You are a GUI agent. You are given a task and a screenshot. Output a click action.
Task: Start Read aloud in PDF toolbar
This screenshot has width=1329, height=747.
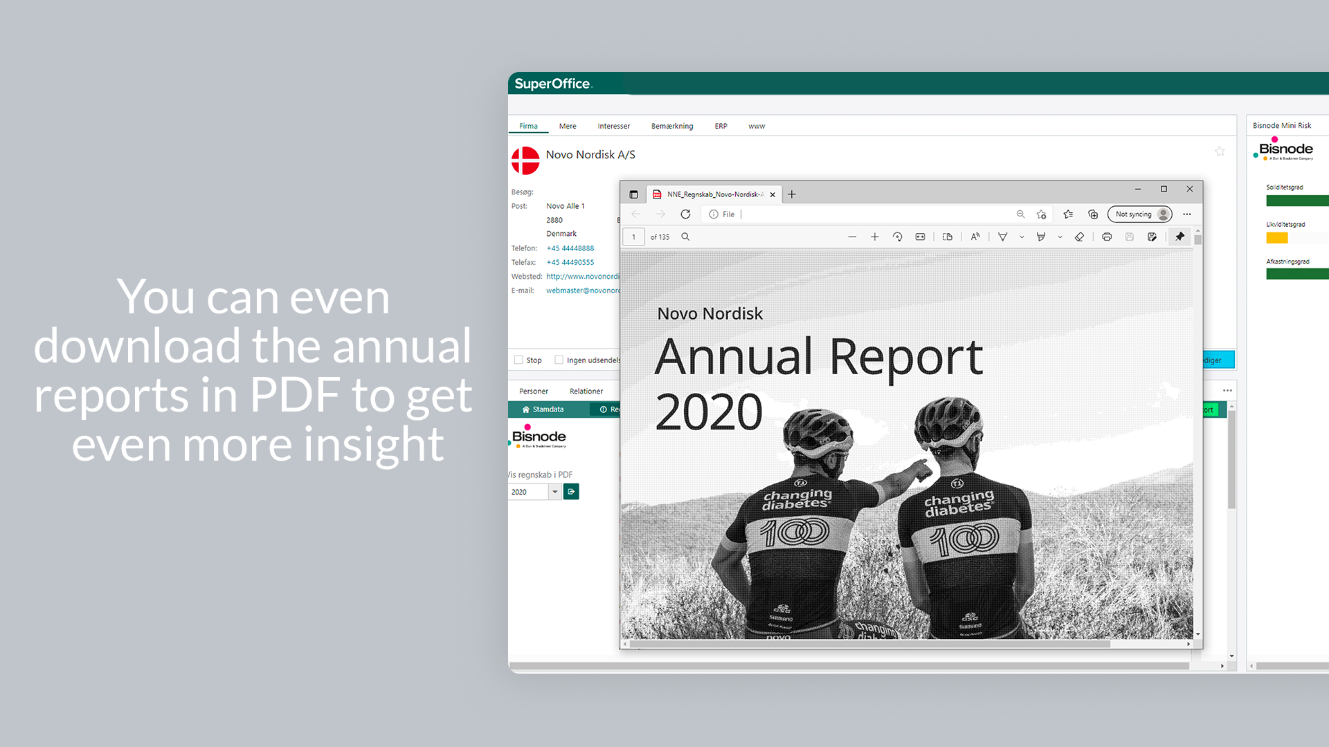pos(975,237)
